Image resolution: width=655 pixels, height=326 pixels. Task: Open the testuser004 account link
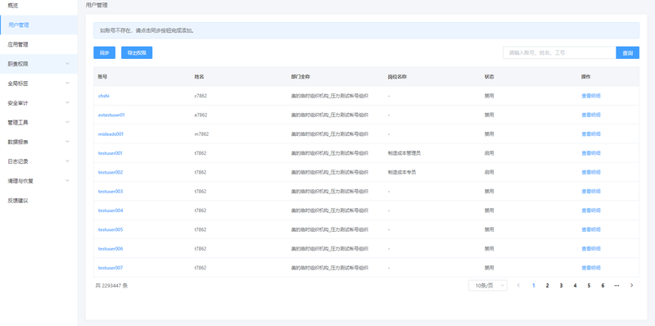click(111, 211)
